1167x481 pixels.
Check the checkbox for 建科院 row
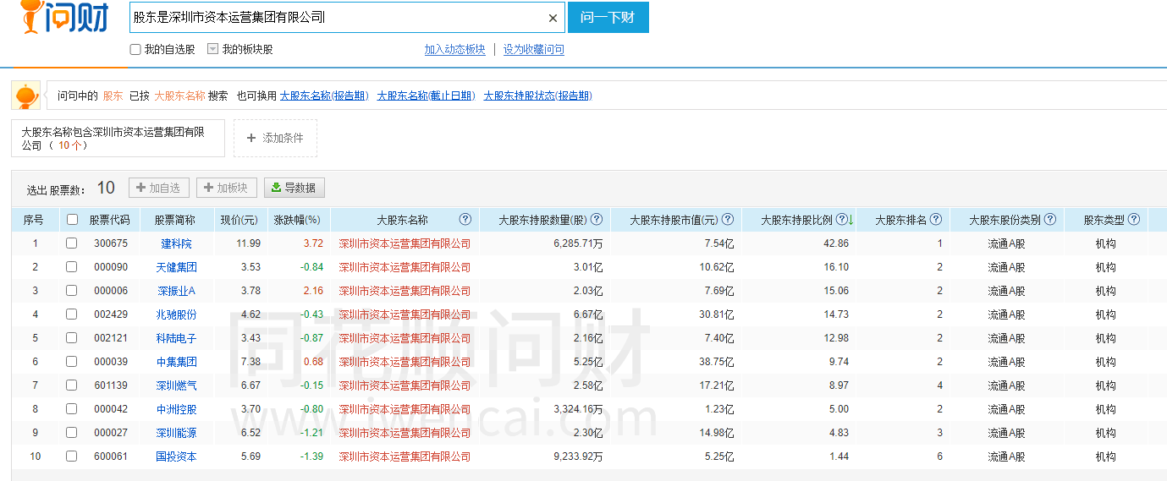(72, 243)
